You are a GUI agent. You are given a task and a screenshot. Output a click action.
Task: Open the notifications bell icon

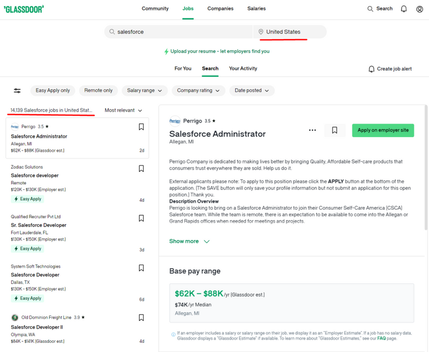(404, 9)
